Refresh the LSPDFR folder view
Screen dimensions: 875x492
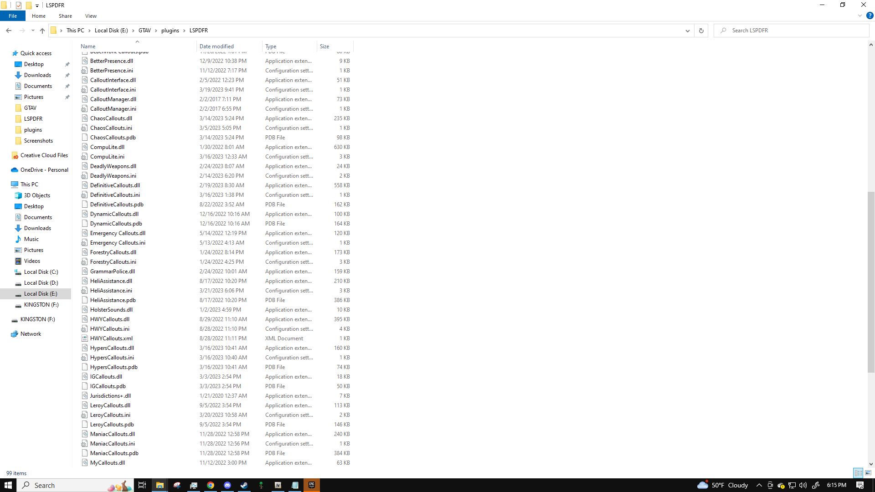[701, 31]
